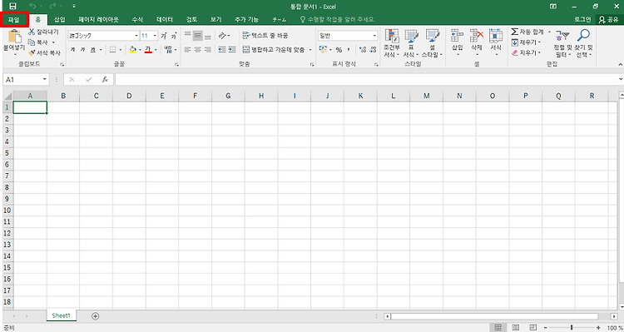Image resolution: width=624 pixels, height=332 pixels.
Task: Collapse the ribbon with the chevron
Action: (x=620, y=65)
